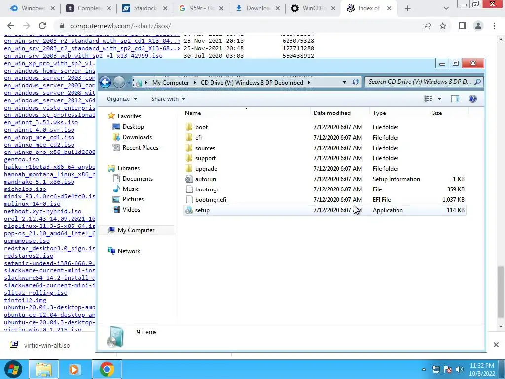
Task: Select Favorites in the navigation pane
Action: click(129, 116)
